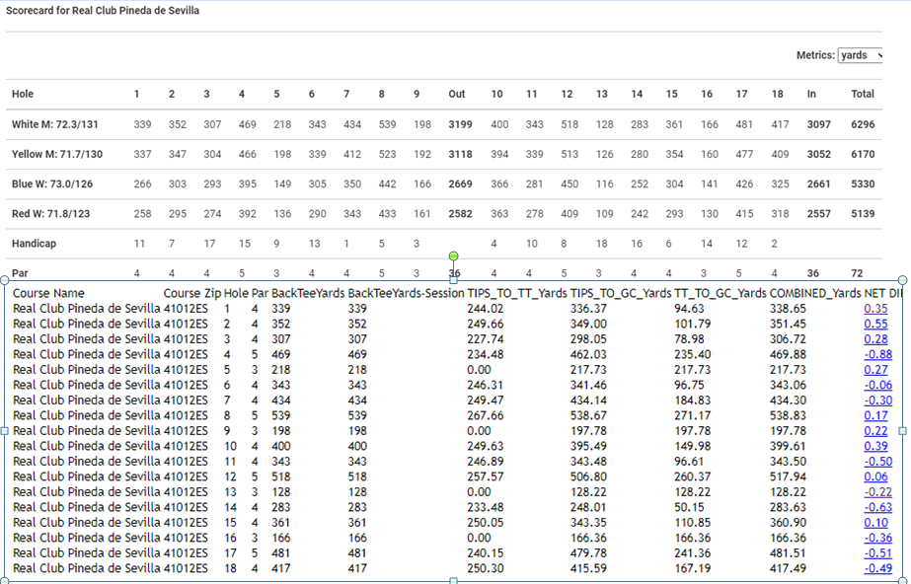This screenshot has width=911, height=584.
Task: Click the 'Total' column header
Action: pyautogui.click(x=863, y=94)
